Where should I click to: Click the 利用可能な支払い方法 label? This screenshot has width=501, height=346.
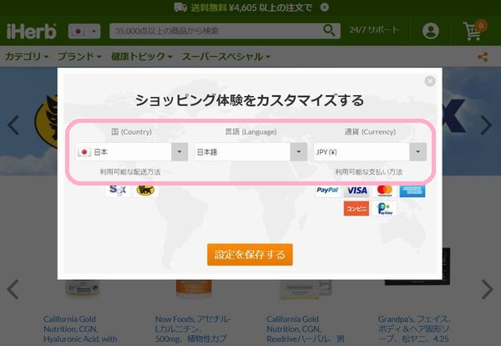(x=369, y=171)
